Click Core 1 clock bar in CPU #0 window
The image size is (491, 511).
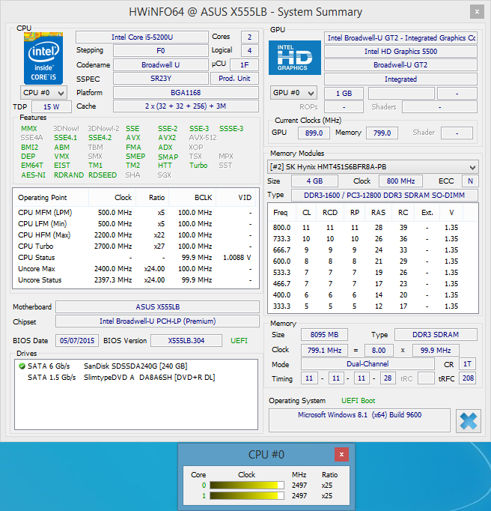point(247,496)
